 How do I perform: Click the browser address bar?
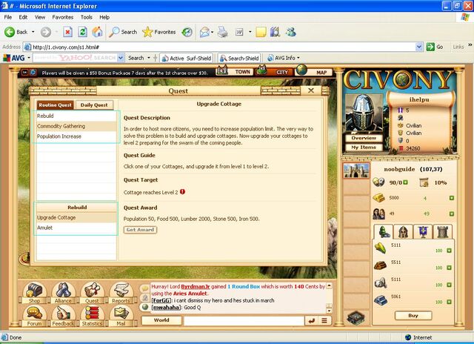point(220,47)
